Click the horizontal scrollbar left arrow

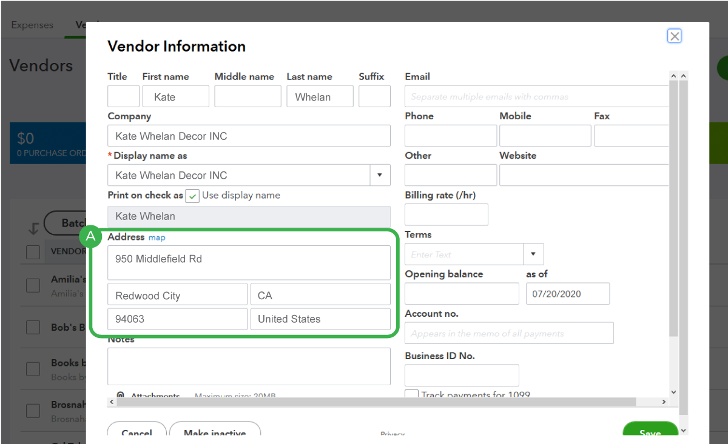pyautogui.click(x=112, y=402)
